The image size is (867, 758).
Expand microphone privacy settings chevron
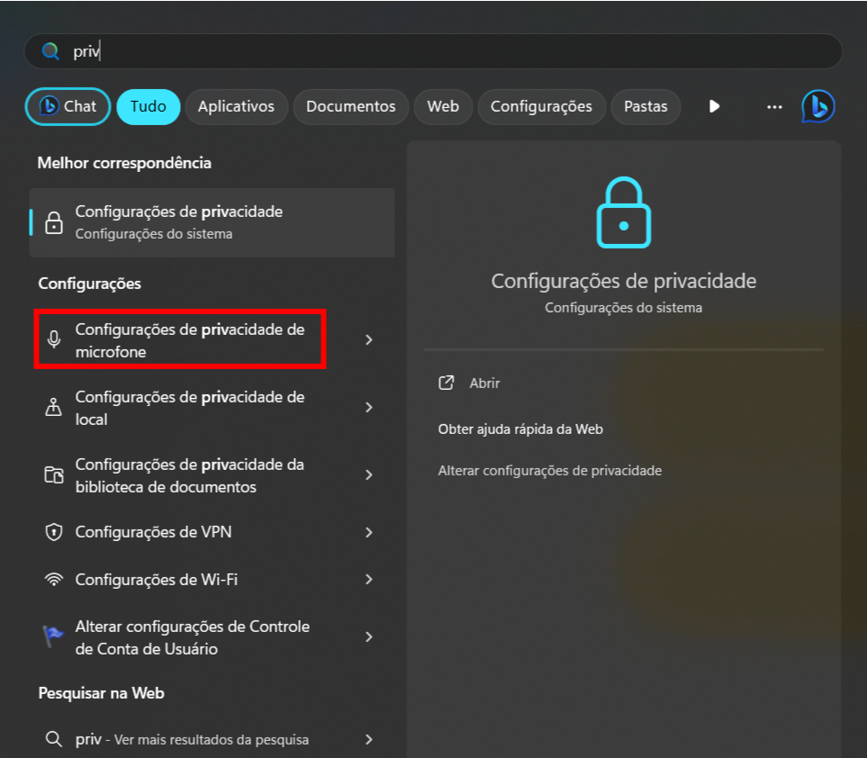pyautogui.click(x=368, y=339)
